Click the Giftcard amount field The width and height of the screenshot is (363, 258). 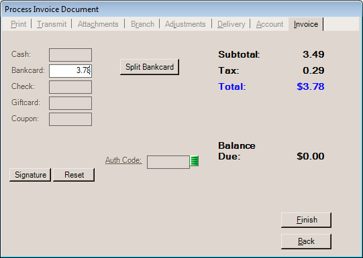[70, 103]
